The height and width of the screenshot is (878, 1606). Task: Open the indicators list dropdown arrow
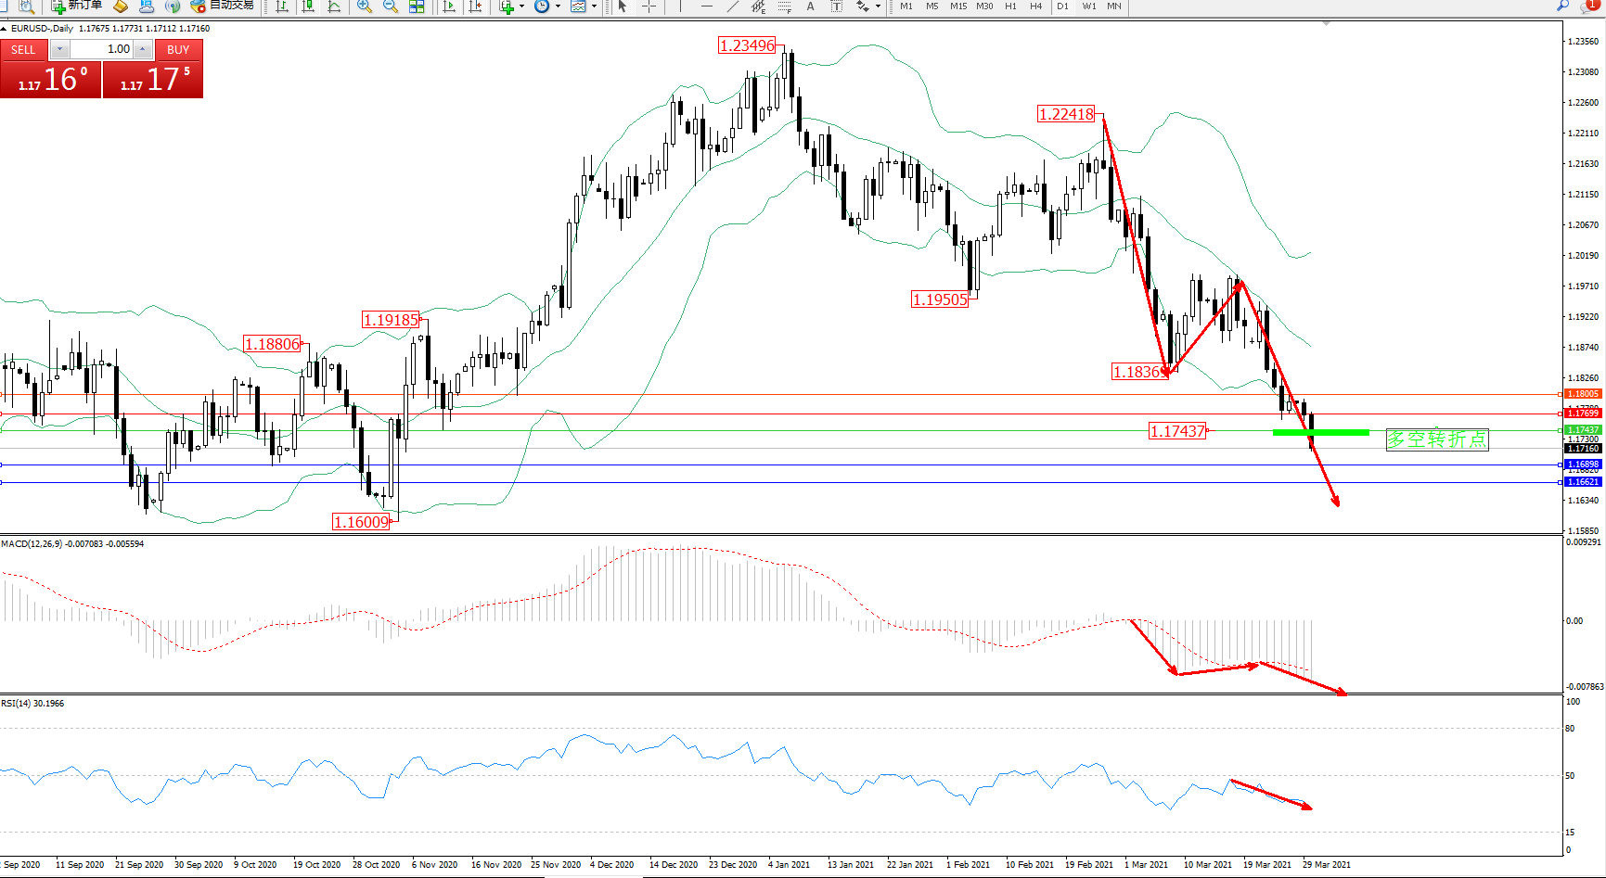[x=521, y=6]
